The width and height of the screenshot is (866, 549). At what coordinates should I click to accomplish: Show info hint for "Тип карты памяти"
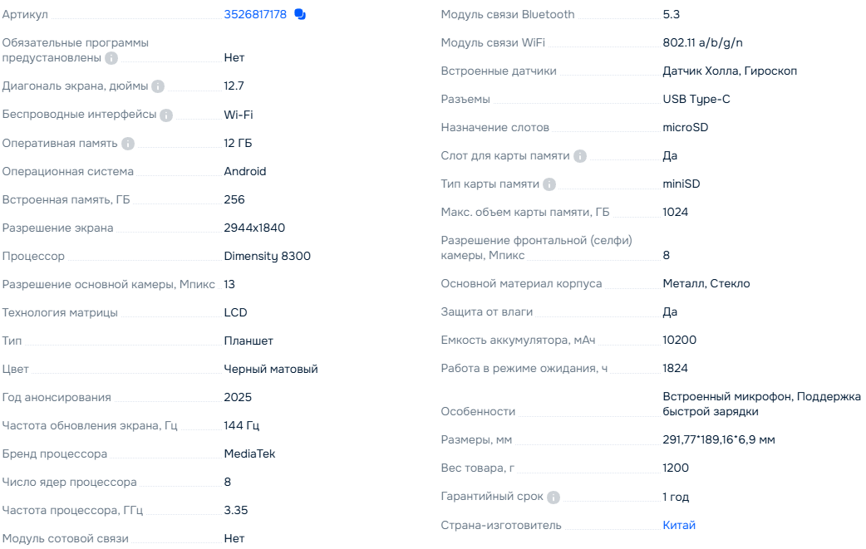click(549, 184)
